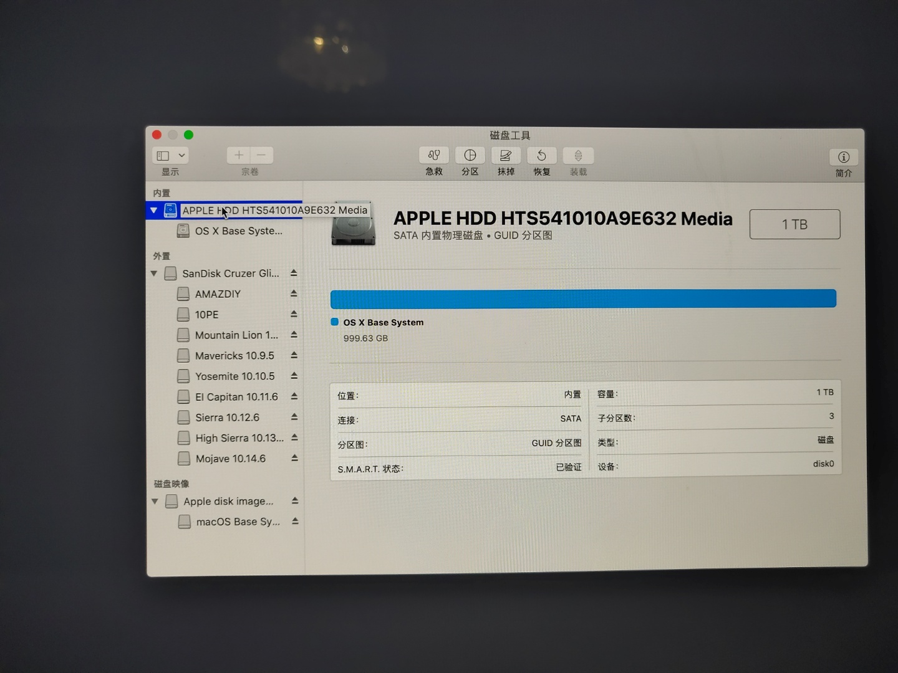
Task: Click the 999.63 GB size text
Action: 365,338
